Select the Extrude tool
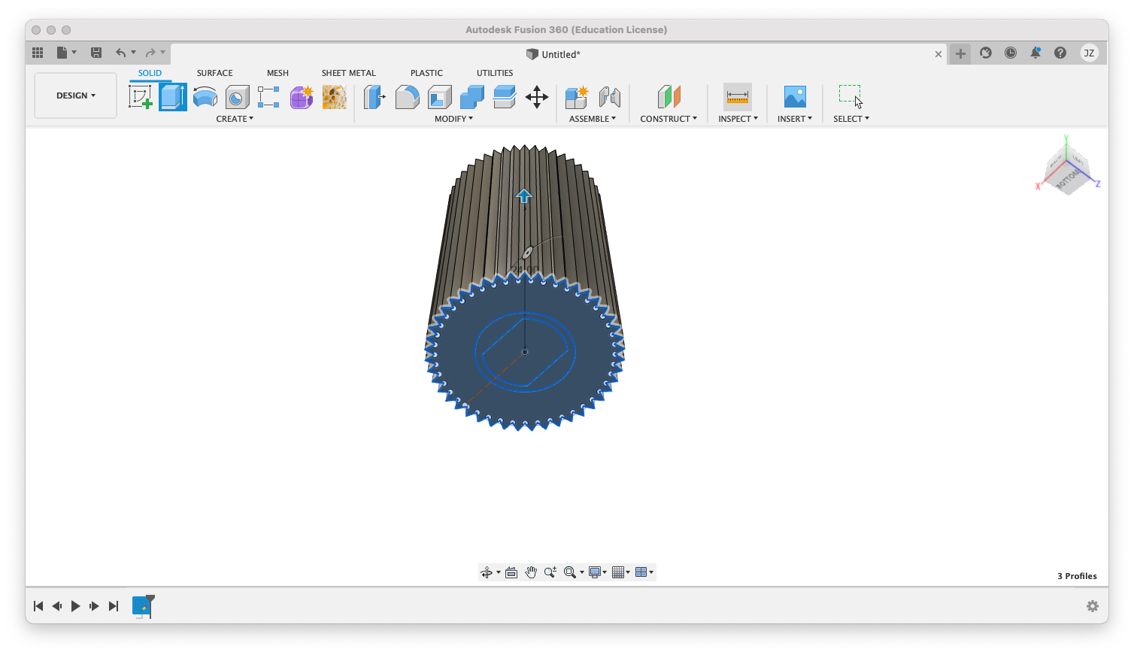The width and height of the screenshot is (1134, 655). pos(173,97)
